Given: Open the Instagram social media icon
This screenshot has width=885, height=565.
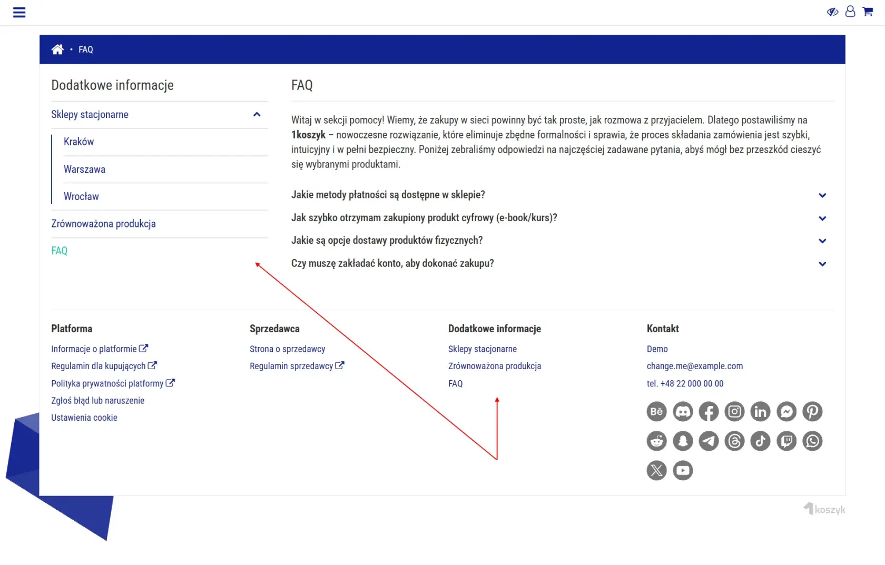Looking at the screenshot, I should pos(734,411).
